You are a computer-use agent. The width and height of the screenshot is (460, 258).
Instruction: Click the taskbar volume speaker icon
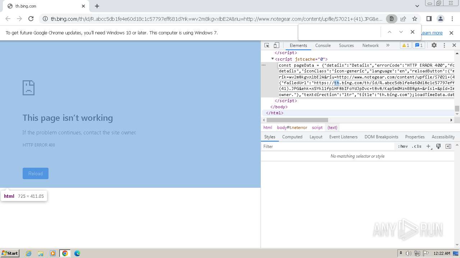point(409,253)
